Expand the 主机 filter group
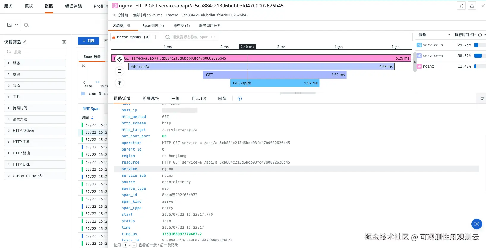 point(35,97)
